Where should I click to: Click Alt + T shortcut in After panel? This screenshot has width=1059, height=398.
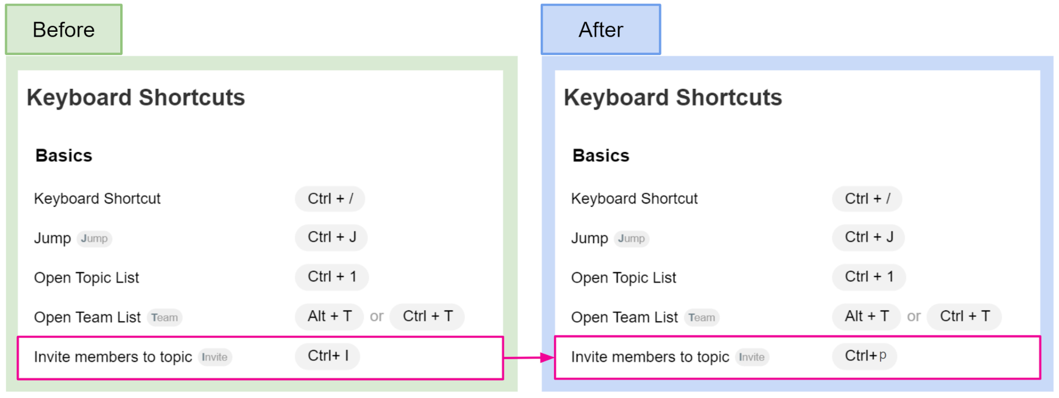tap(867, 316)
